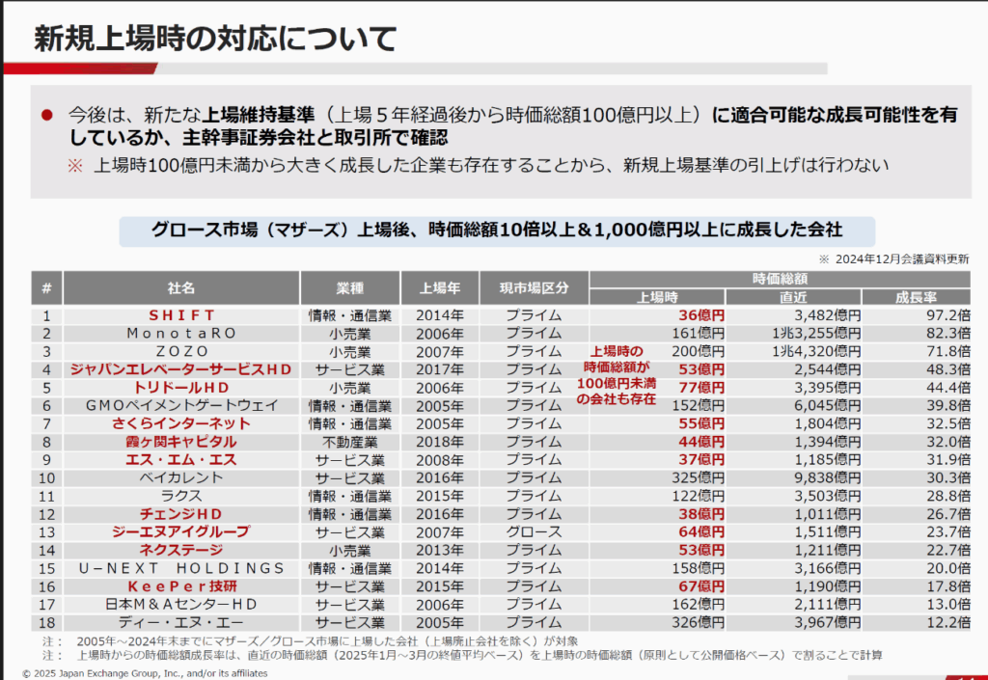
Task: Select the トリドールHD row name
Action: (182, 388)
